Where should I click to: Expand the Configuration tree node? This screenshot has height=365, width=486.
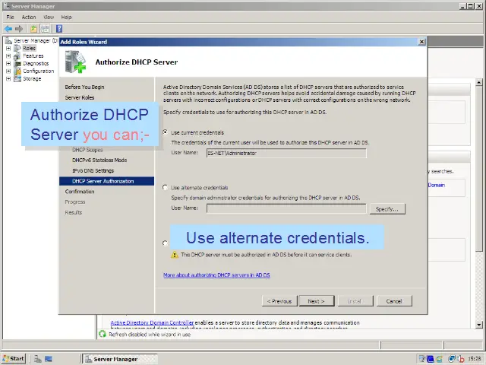(8, 71)
